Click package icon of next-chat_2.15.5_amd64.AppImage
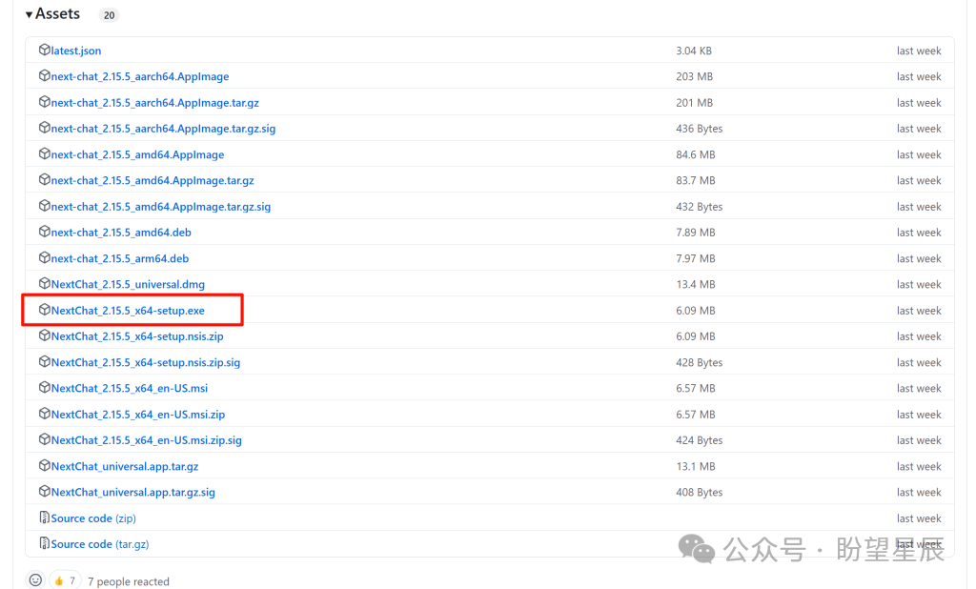 [44, 153]
